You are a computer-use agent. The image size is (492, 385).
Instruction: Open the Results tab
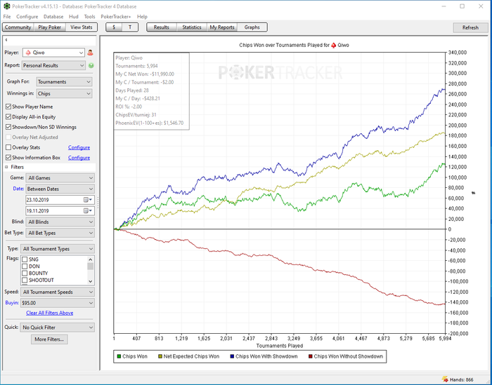click(x=161, y=27)
